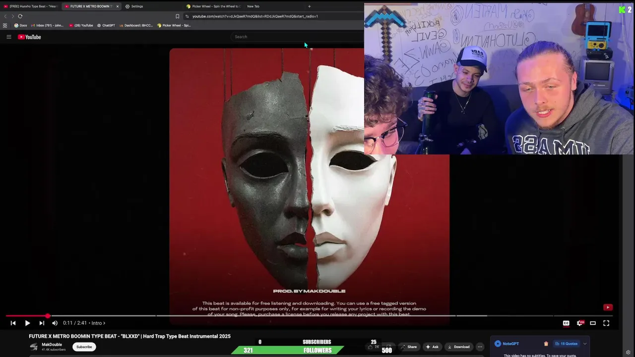Switch to the New Tab tab
Image resolution: width=635 pixels, height=357 pixels.
click(x=253, y=6)
